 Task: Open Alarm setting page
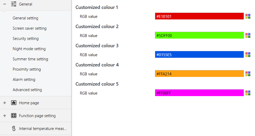pos(24,80)
